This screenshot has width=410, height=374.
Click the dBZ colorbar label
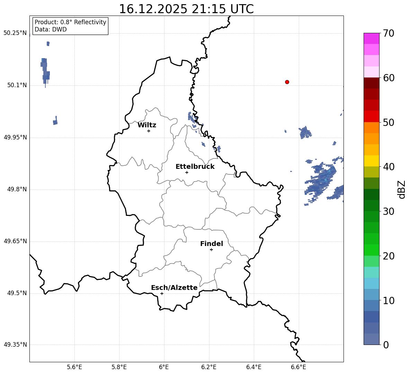402,190
